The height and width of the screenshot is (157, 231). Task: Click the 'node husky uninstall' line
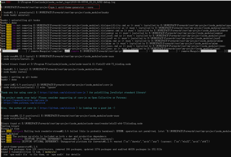point(15,15)
